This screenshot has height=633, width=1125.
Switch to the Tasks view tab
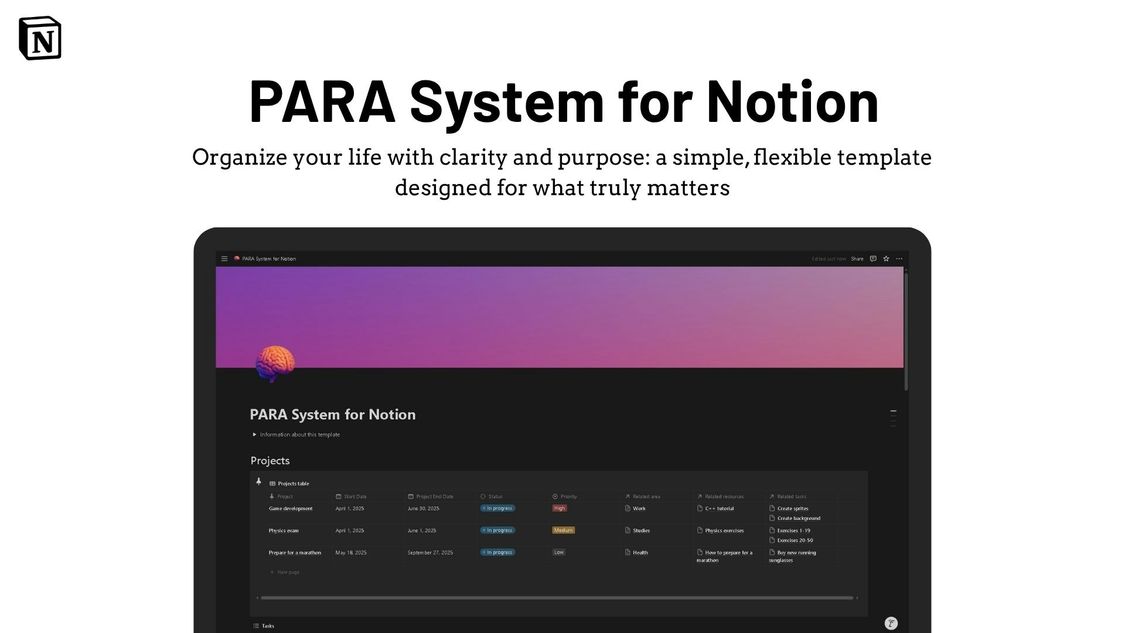[264, 626]
